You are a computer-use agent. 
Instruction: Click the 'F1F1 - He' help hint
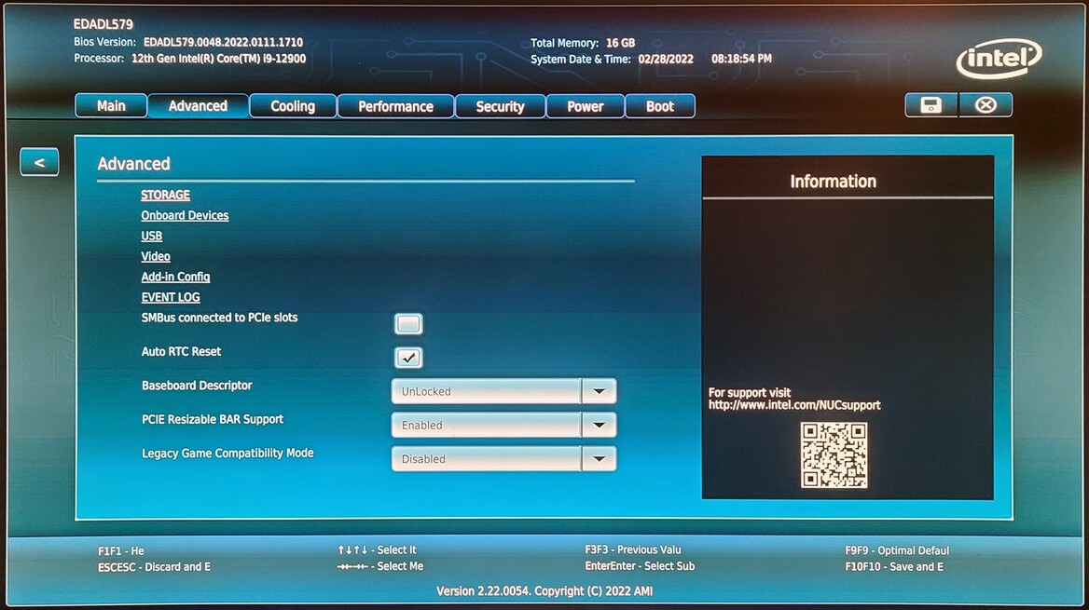point(121,551)
